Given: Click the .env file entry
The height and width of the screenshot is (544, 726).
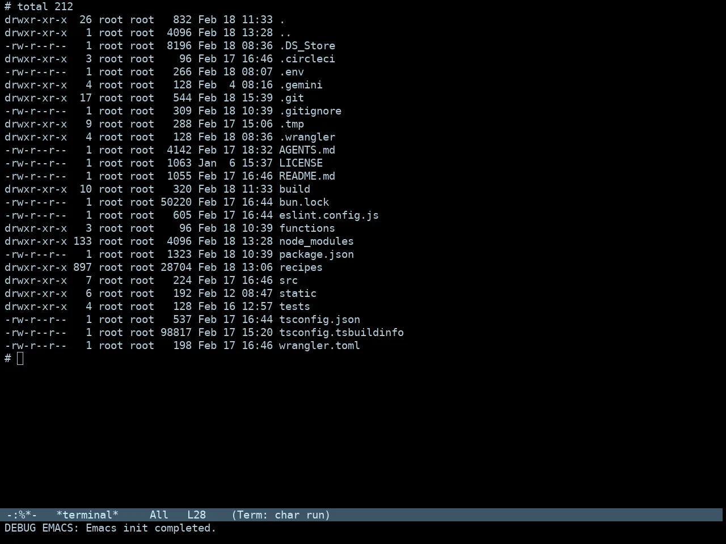Looking at the screenshot, I should 292,72.
